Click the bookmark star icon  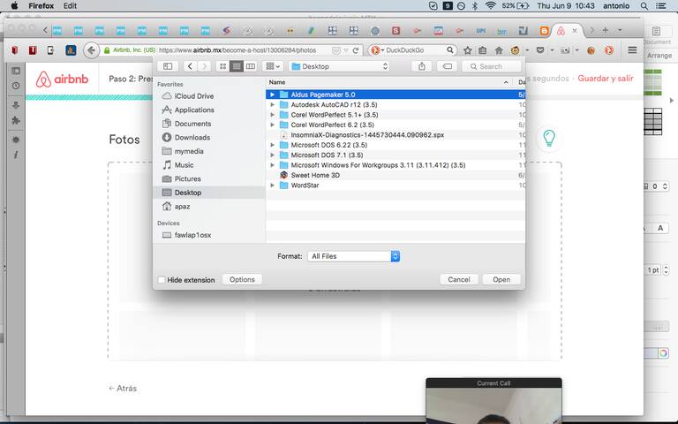467,50
